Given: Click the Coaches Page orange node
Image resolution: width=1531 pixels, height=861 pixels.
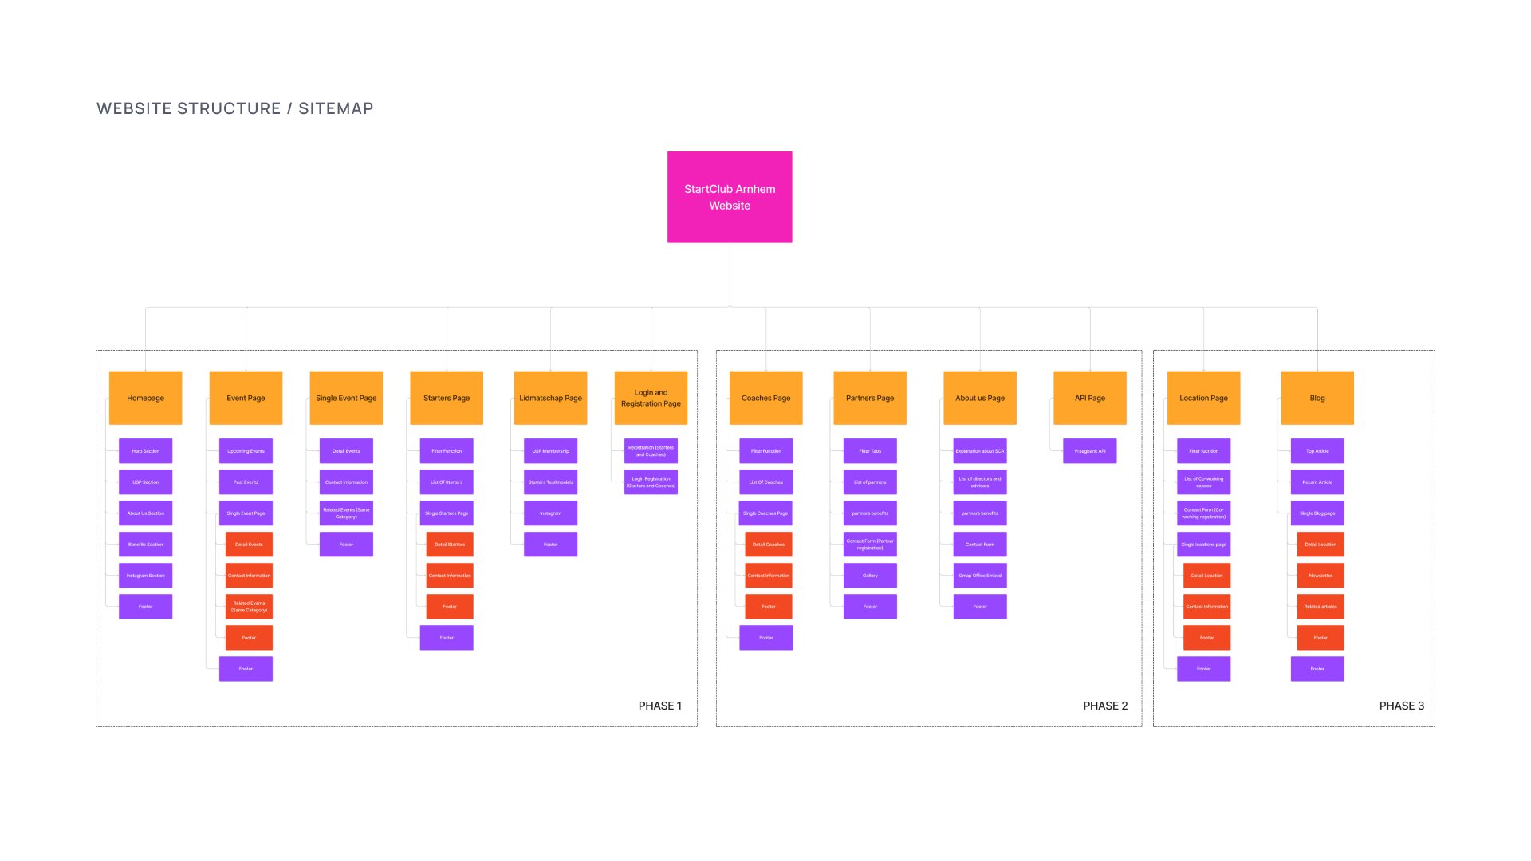Looking at the screenshot, I should click(765, 398).
